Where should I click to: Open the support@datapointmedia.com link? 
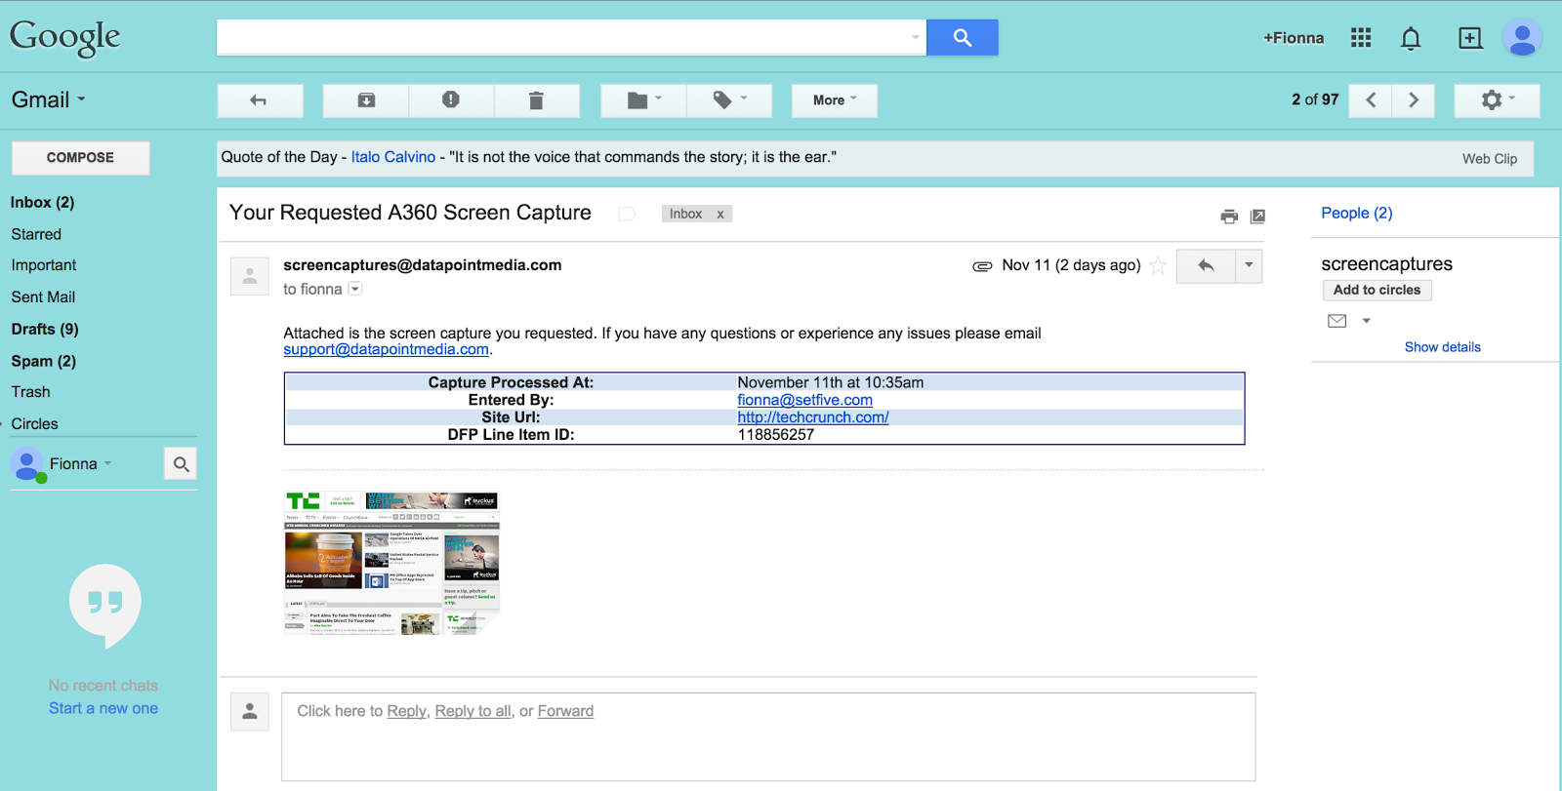point(386,349)
